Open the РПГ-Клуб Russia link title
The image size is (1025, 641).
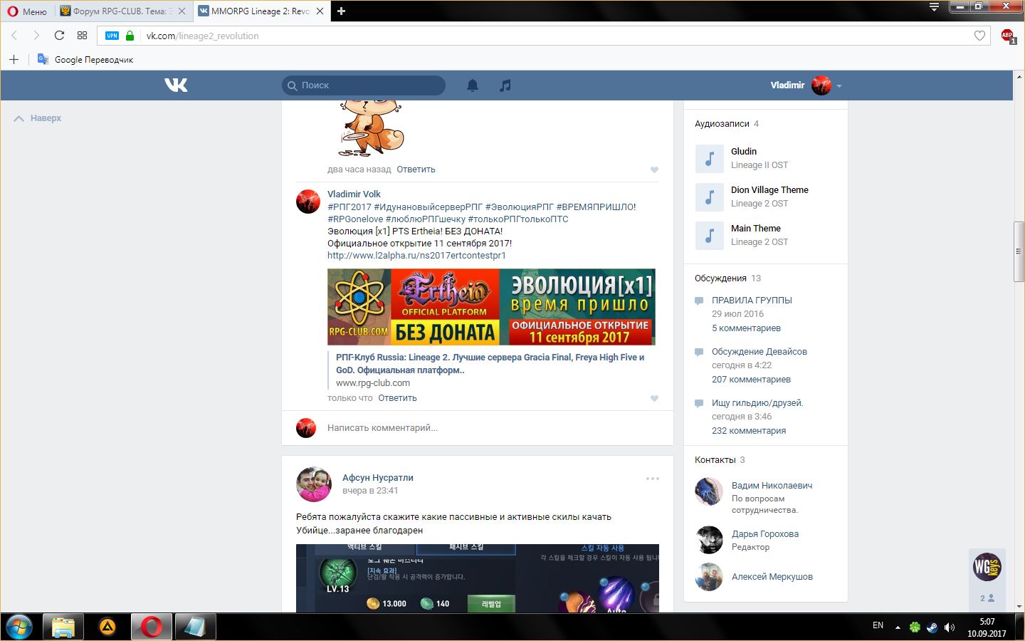click(x=490, y=363)
